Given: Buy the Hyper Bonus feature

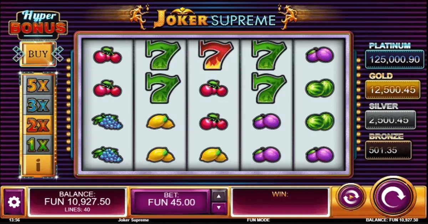Looking at the screenshot, I should (x=38, y=54).
